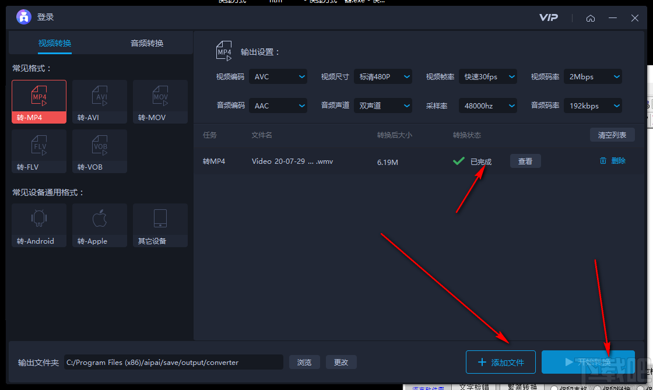Choose the 转-Android device format
653x390 pixels.
pyautogui.click(x=38, y=226)
